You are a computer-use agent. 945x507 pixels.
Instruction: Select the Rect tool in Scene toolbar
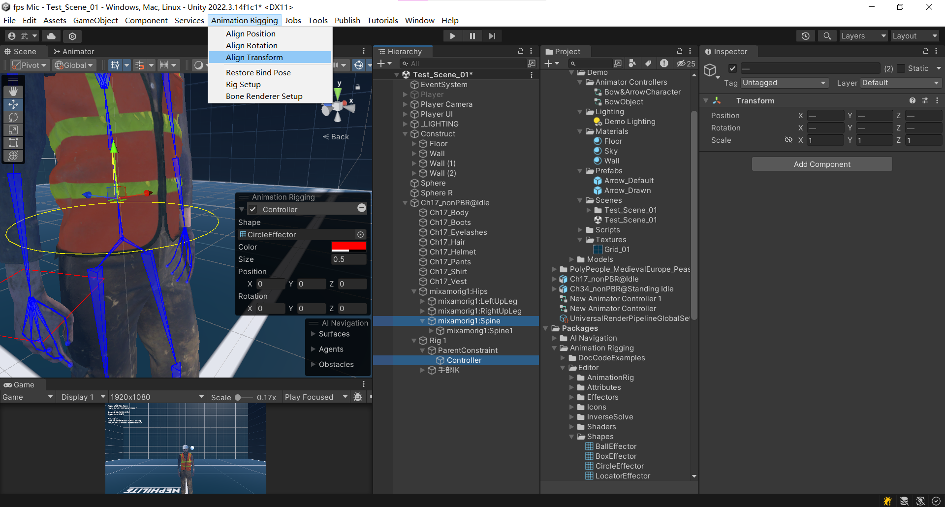click(13, 143)
